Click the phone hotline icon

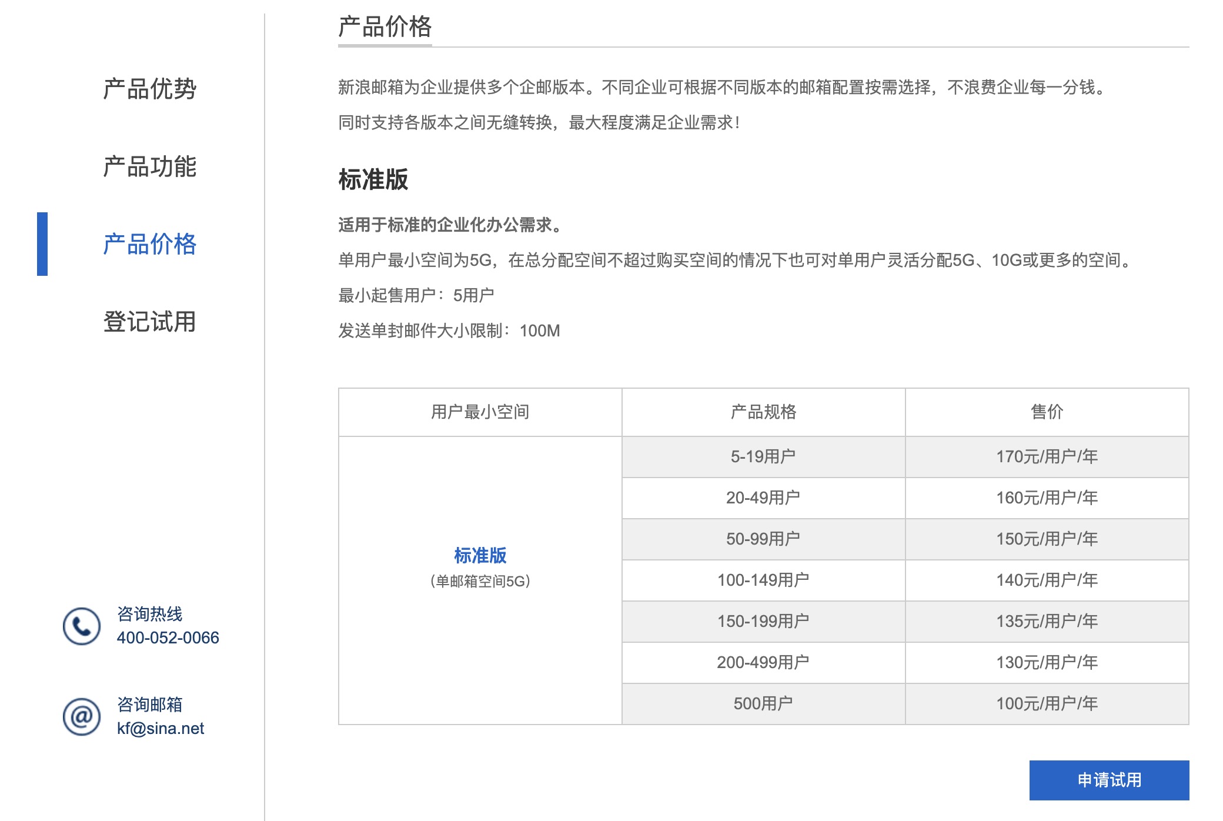click(82, 626)
